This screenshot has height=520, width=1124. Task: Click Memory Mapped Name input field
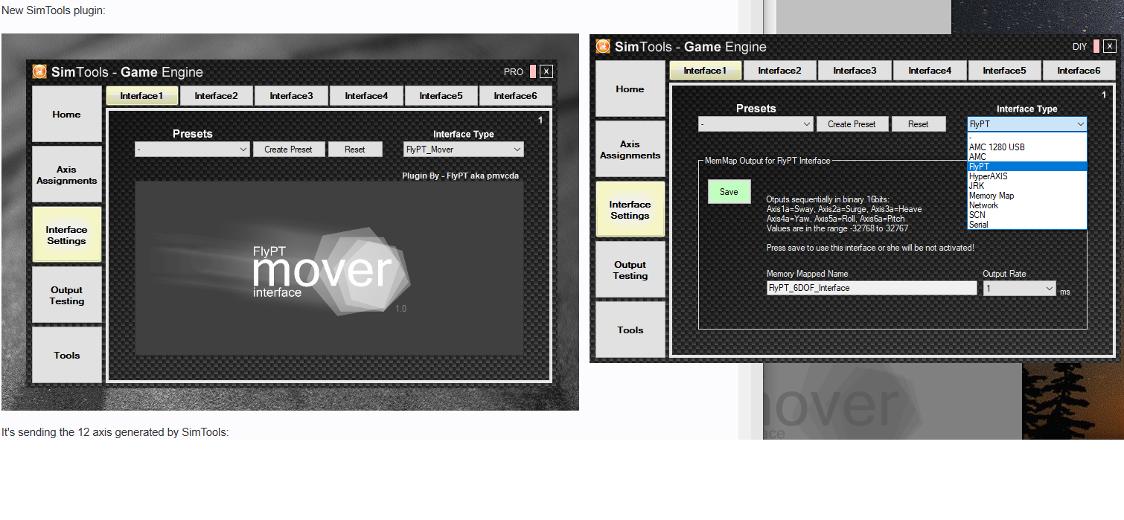pos(872,288)
